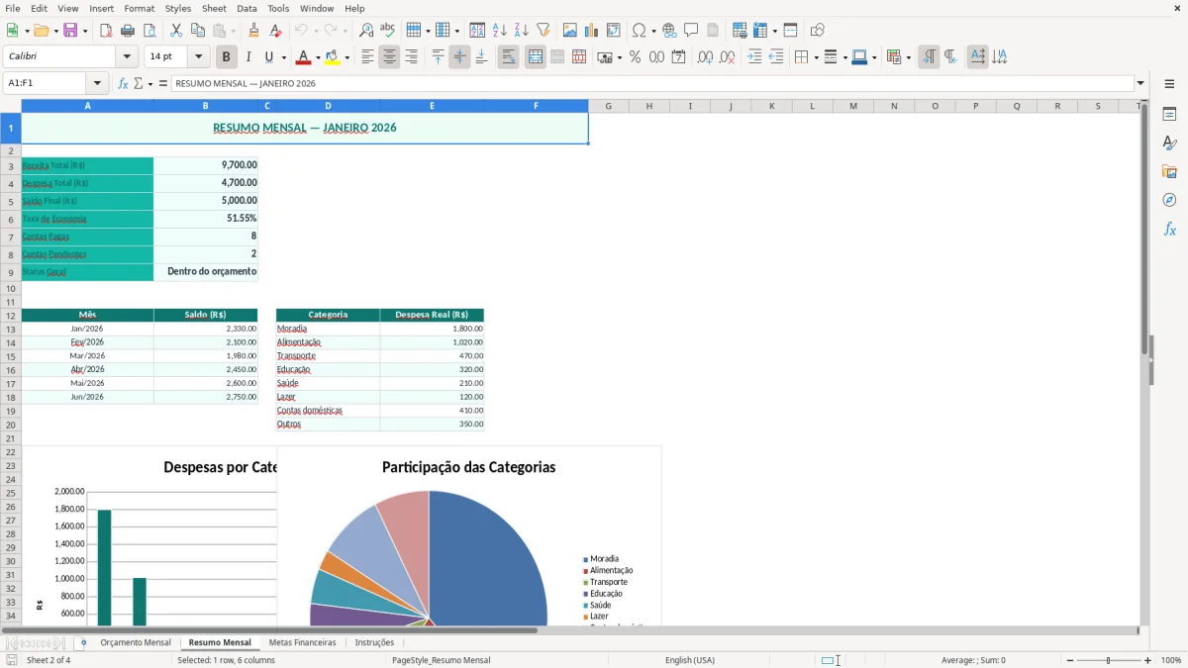Open the sidebar Functions panel
1188x668 pixels.
pos(1169,229)
